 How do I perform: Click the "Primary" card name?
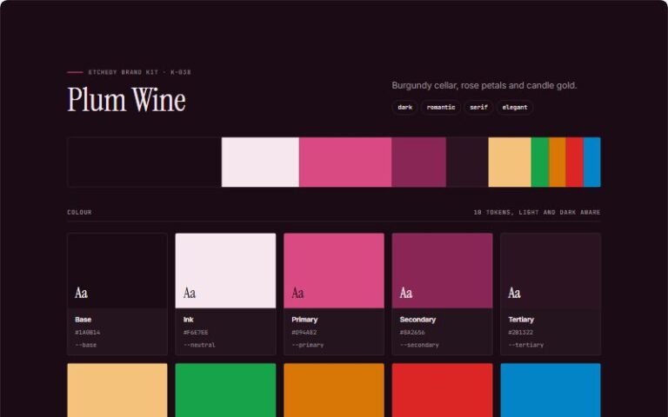point(304,320)
